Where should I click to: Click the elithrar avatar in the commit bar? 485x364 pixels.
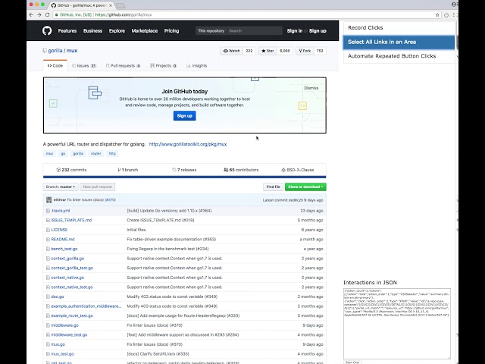pos(48,199)
